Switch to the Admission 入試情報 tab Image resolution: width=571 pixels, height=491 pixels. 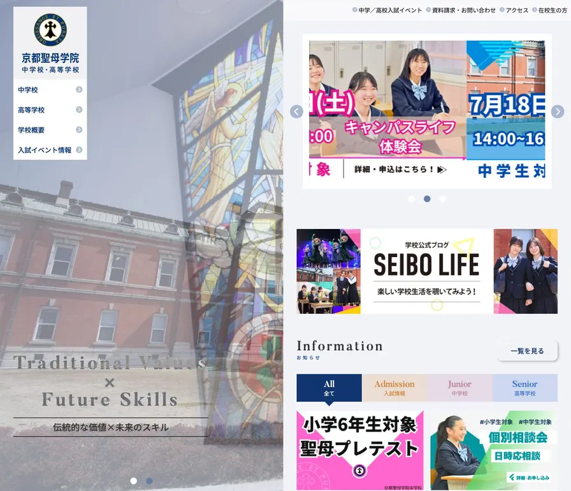(x=394, y=388)
